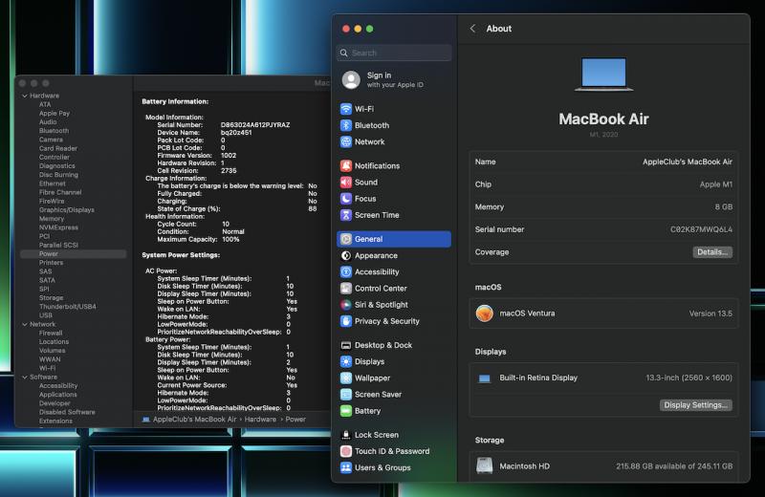
Task: Select Graphics/Displays in hardware list
Action: [67, 209]
